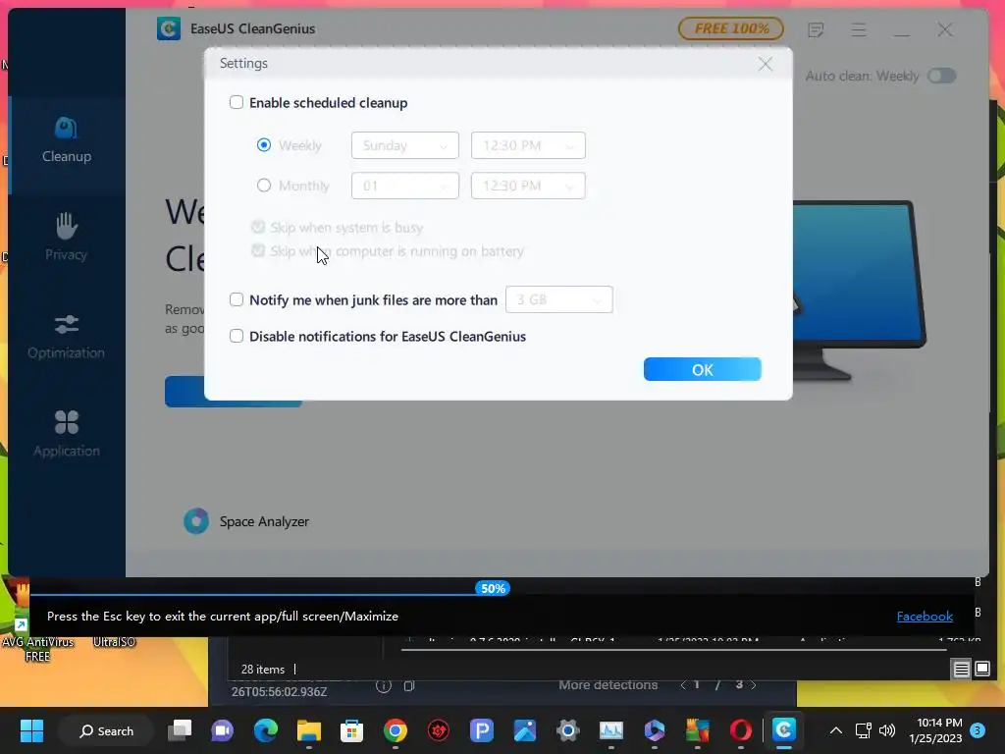
Task: Show hidden system tray icons
Action: click(836, 730)
